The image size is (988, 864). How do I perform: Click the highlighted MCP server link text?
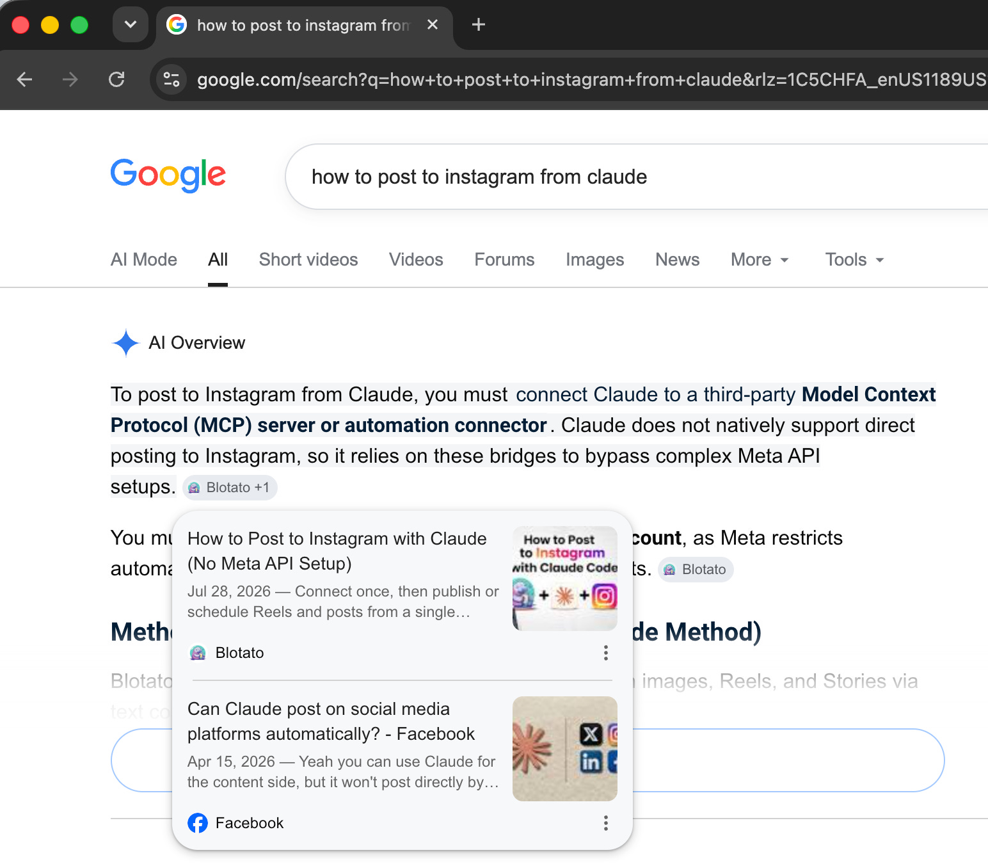click(x=523, y=410)
